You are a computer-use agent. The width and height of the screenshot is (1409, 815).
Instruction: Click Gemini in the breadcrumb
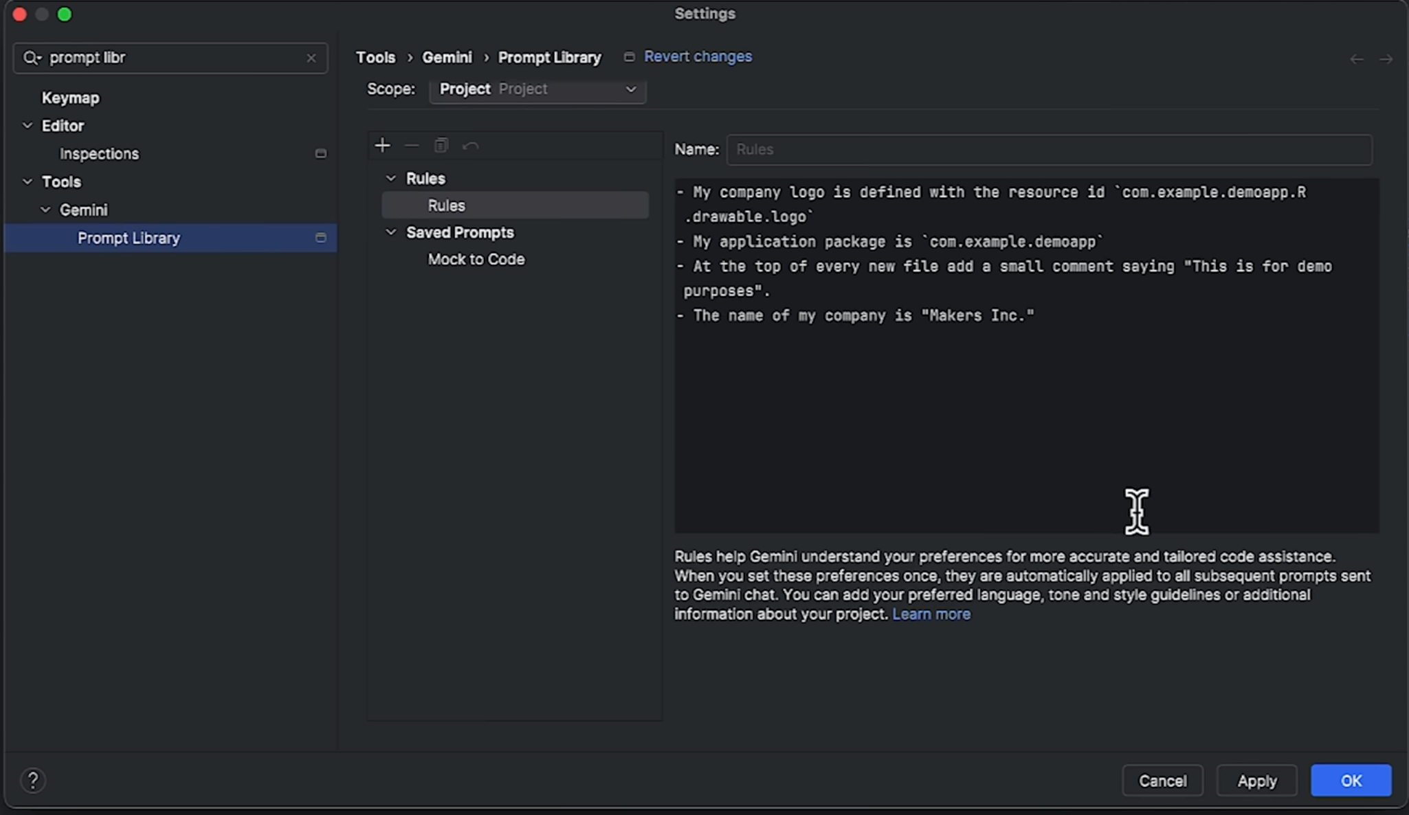447,58
